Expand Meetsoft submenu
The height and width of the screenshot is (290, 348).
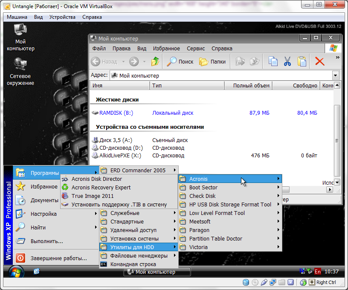[x=230, y=221]
